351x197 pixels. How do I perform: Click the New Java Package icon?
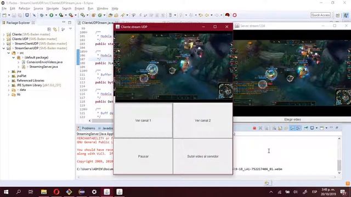point(94,15)
